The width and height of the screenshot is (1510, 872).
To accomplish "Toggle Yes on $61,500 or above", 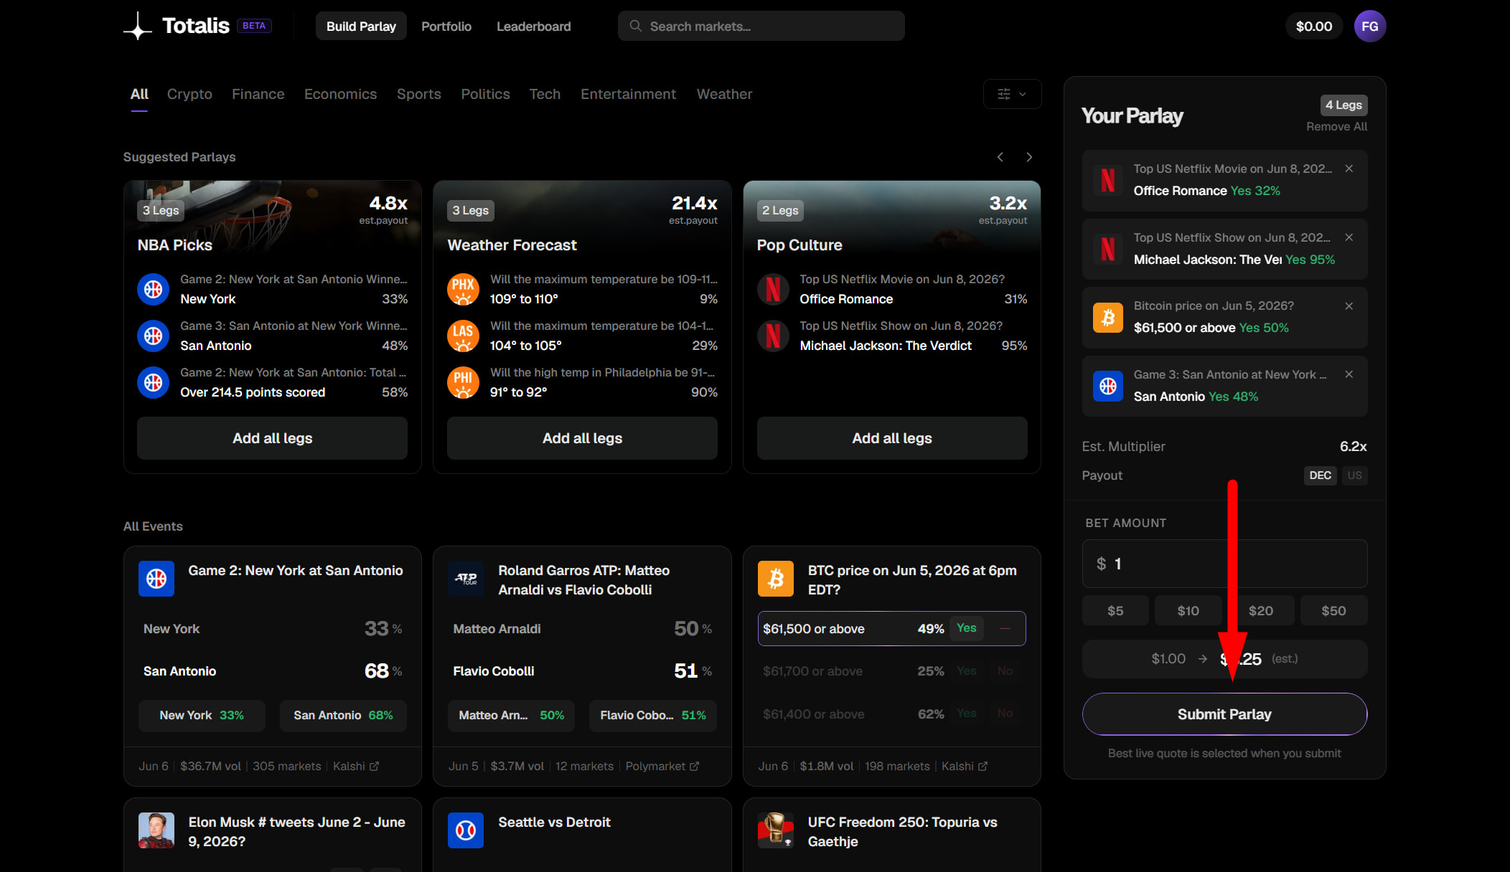I will [x=966, y=628].
